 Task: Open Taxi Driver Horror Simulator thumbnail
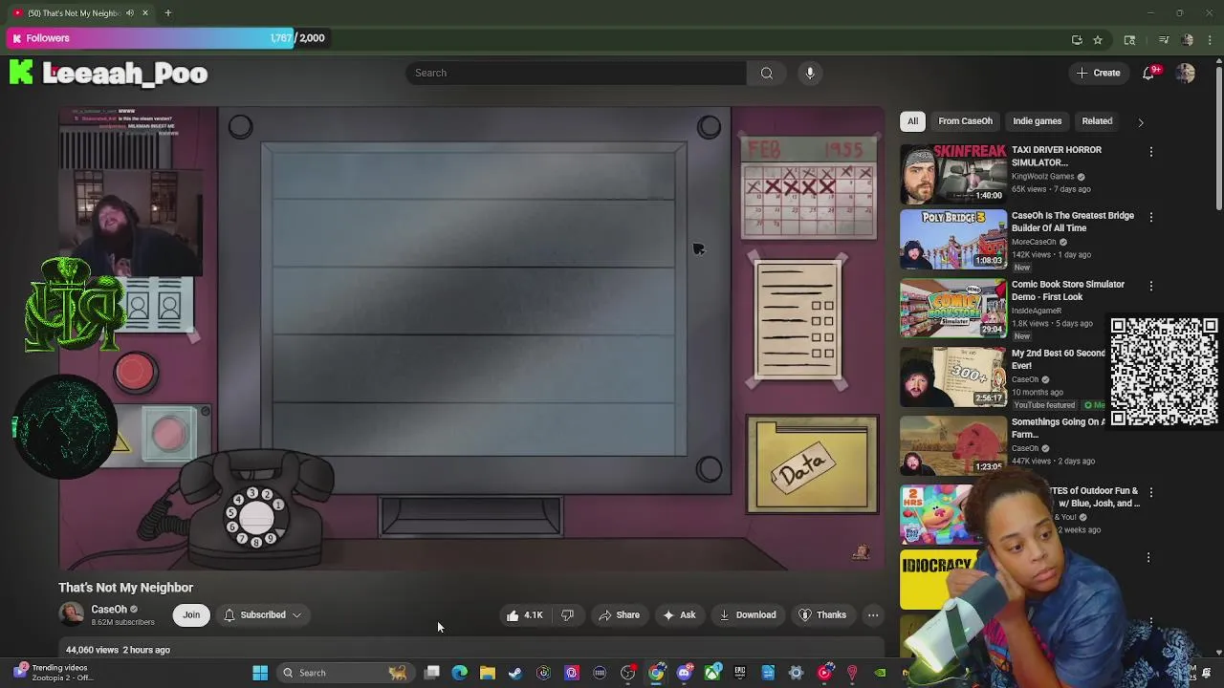[x=953, y=174]
